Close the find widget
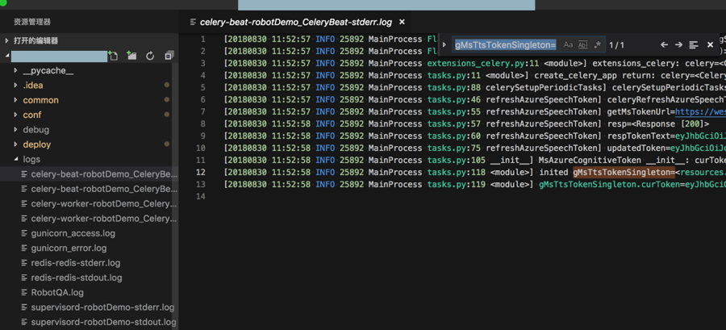This screenshot has width=726, height=330. coord(710,45)
